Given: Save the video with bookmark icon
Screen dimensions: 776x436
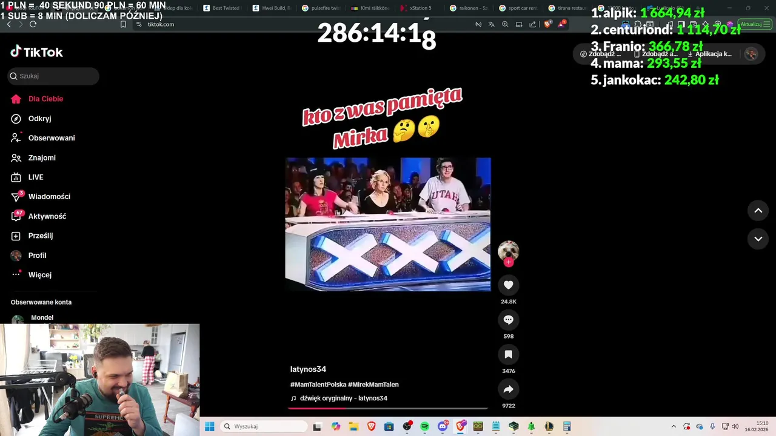Looking at the screenshot, I should click(x=508, y=354).
